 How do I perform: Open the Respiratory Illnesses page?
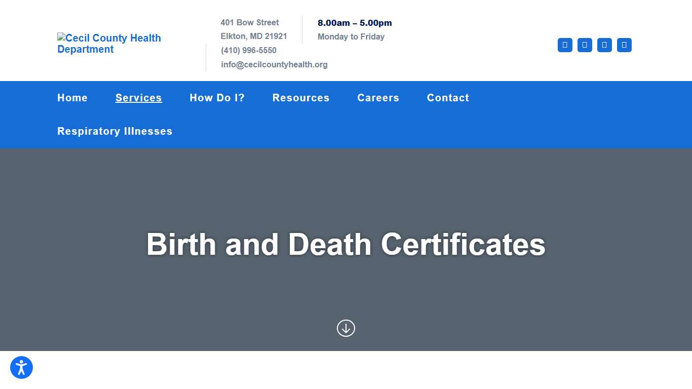[114, 131]
